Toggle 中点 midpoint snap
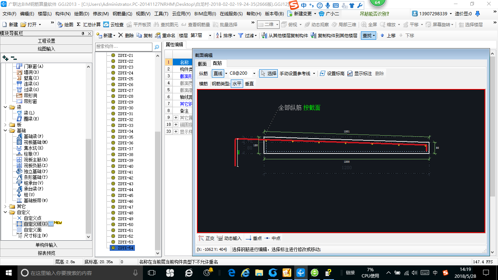The image size is (498, 280). tap(272, 238)
